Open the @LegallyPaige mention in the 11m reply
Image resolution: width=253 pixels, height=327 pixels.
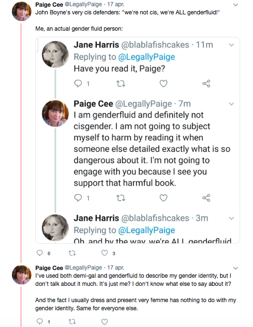tap(147, 56)
